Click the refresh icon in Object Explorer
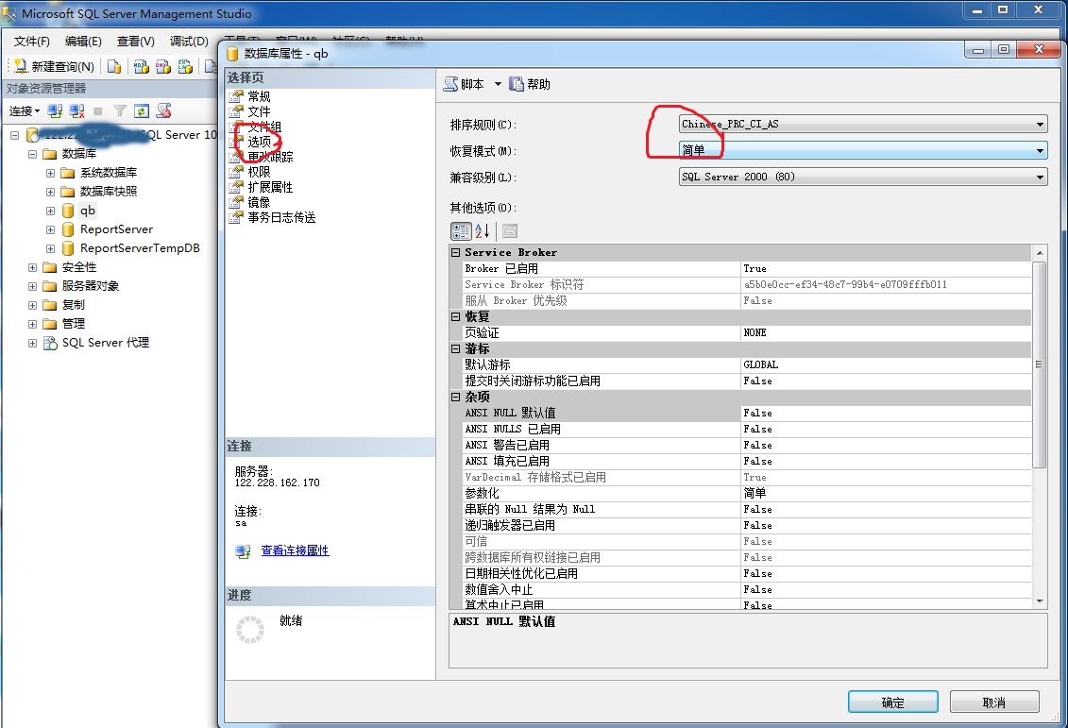The image size is (1068, 728). [x=142, y=111]
